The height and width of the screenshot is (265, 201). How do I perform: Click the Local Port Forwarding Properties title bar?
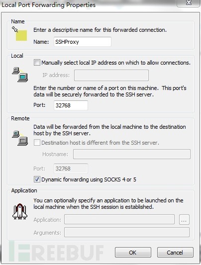88,5
